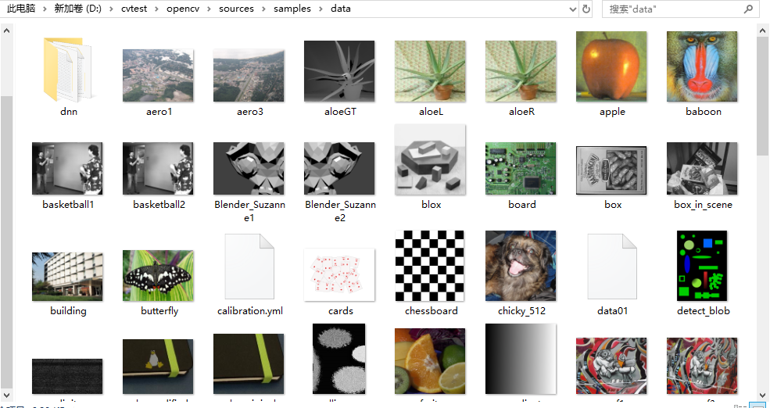Viewport: 770px width, 408px height.
Task: Go to opencv folder in breadcrumb
Action: click(x=183, y=9)
